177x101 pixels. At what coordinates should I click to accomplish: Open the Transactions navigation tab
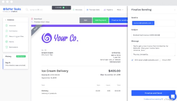[93, 10]
